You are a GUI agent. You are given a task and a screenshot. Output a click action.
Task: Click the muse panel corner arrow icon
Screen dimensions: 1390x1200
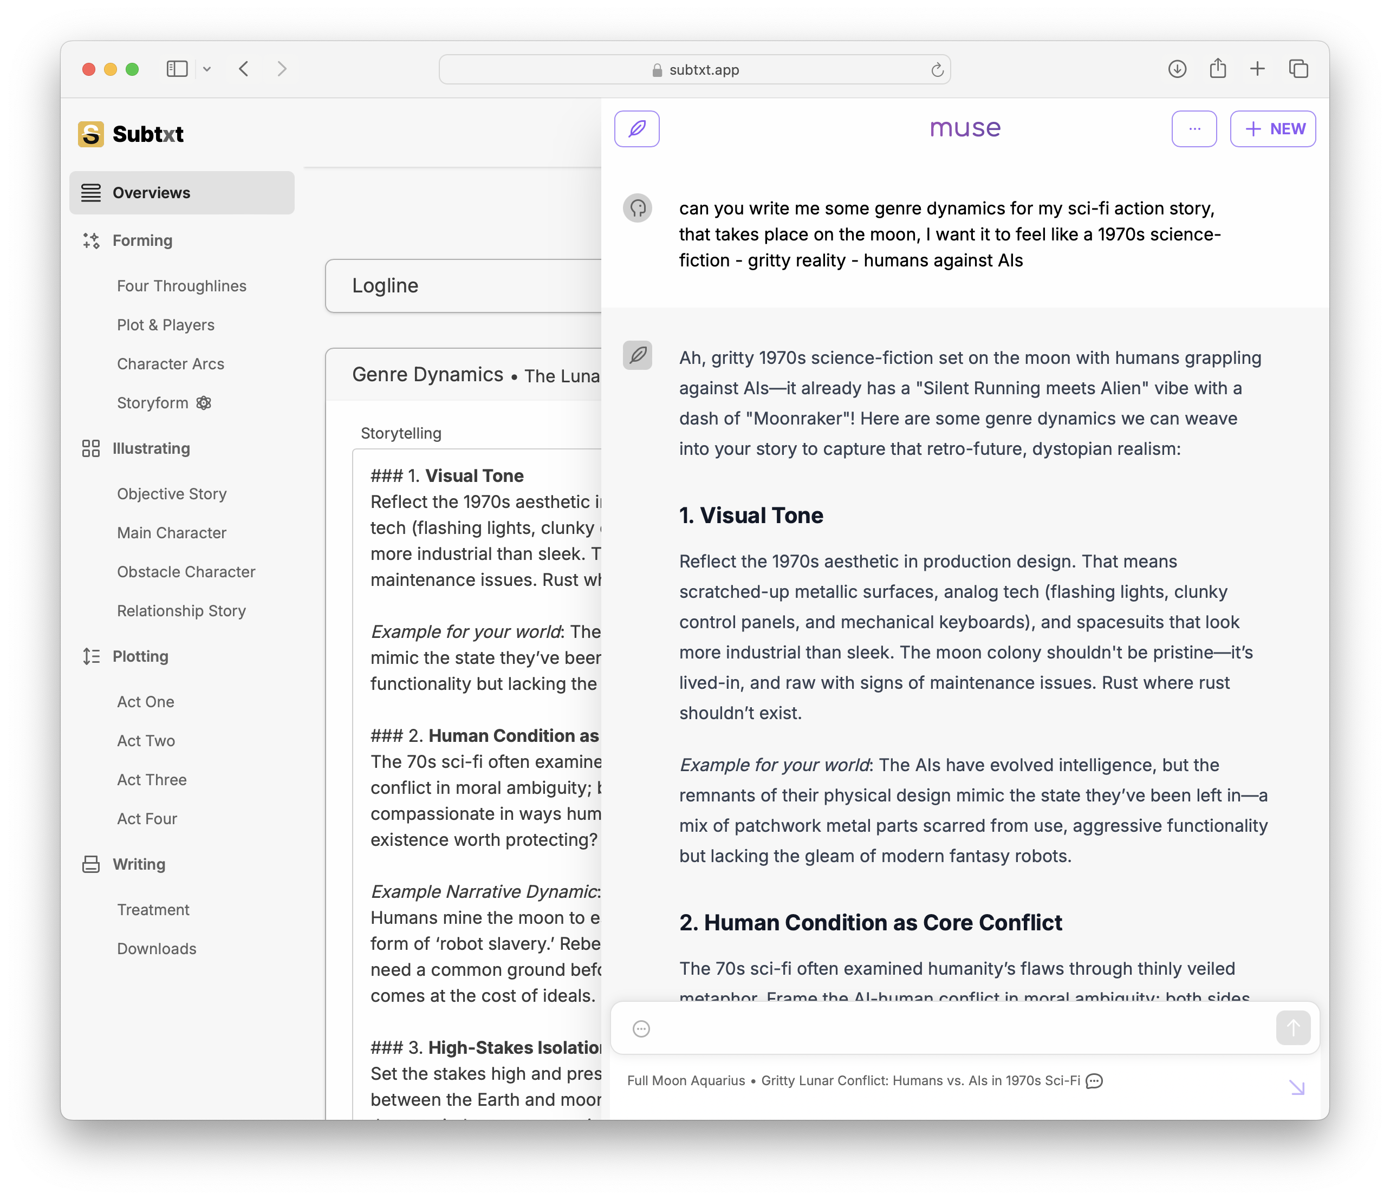click(1297, 1087)
